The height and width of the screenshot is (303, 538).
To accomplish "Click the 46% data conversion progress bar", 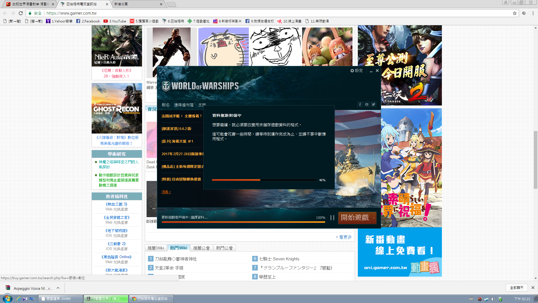I will [264, 180].
